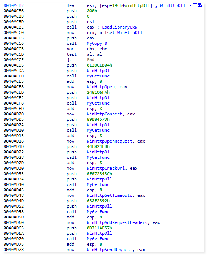This screenshot has height=255, width=207.
Task: Click the lea mnemonic on first line
Action: point(71,5)
